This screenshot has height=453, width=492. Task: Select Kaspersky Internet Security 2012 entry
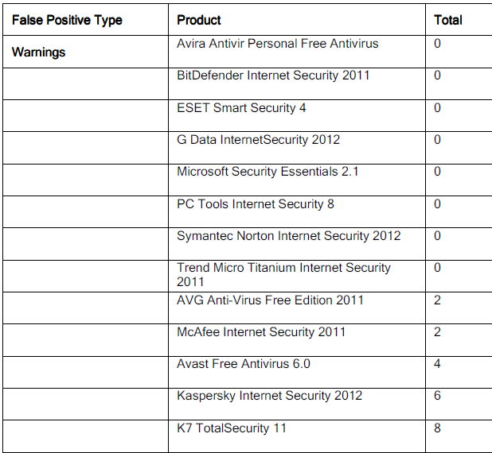[x=270, y=396]
